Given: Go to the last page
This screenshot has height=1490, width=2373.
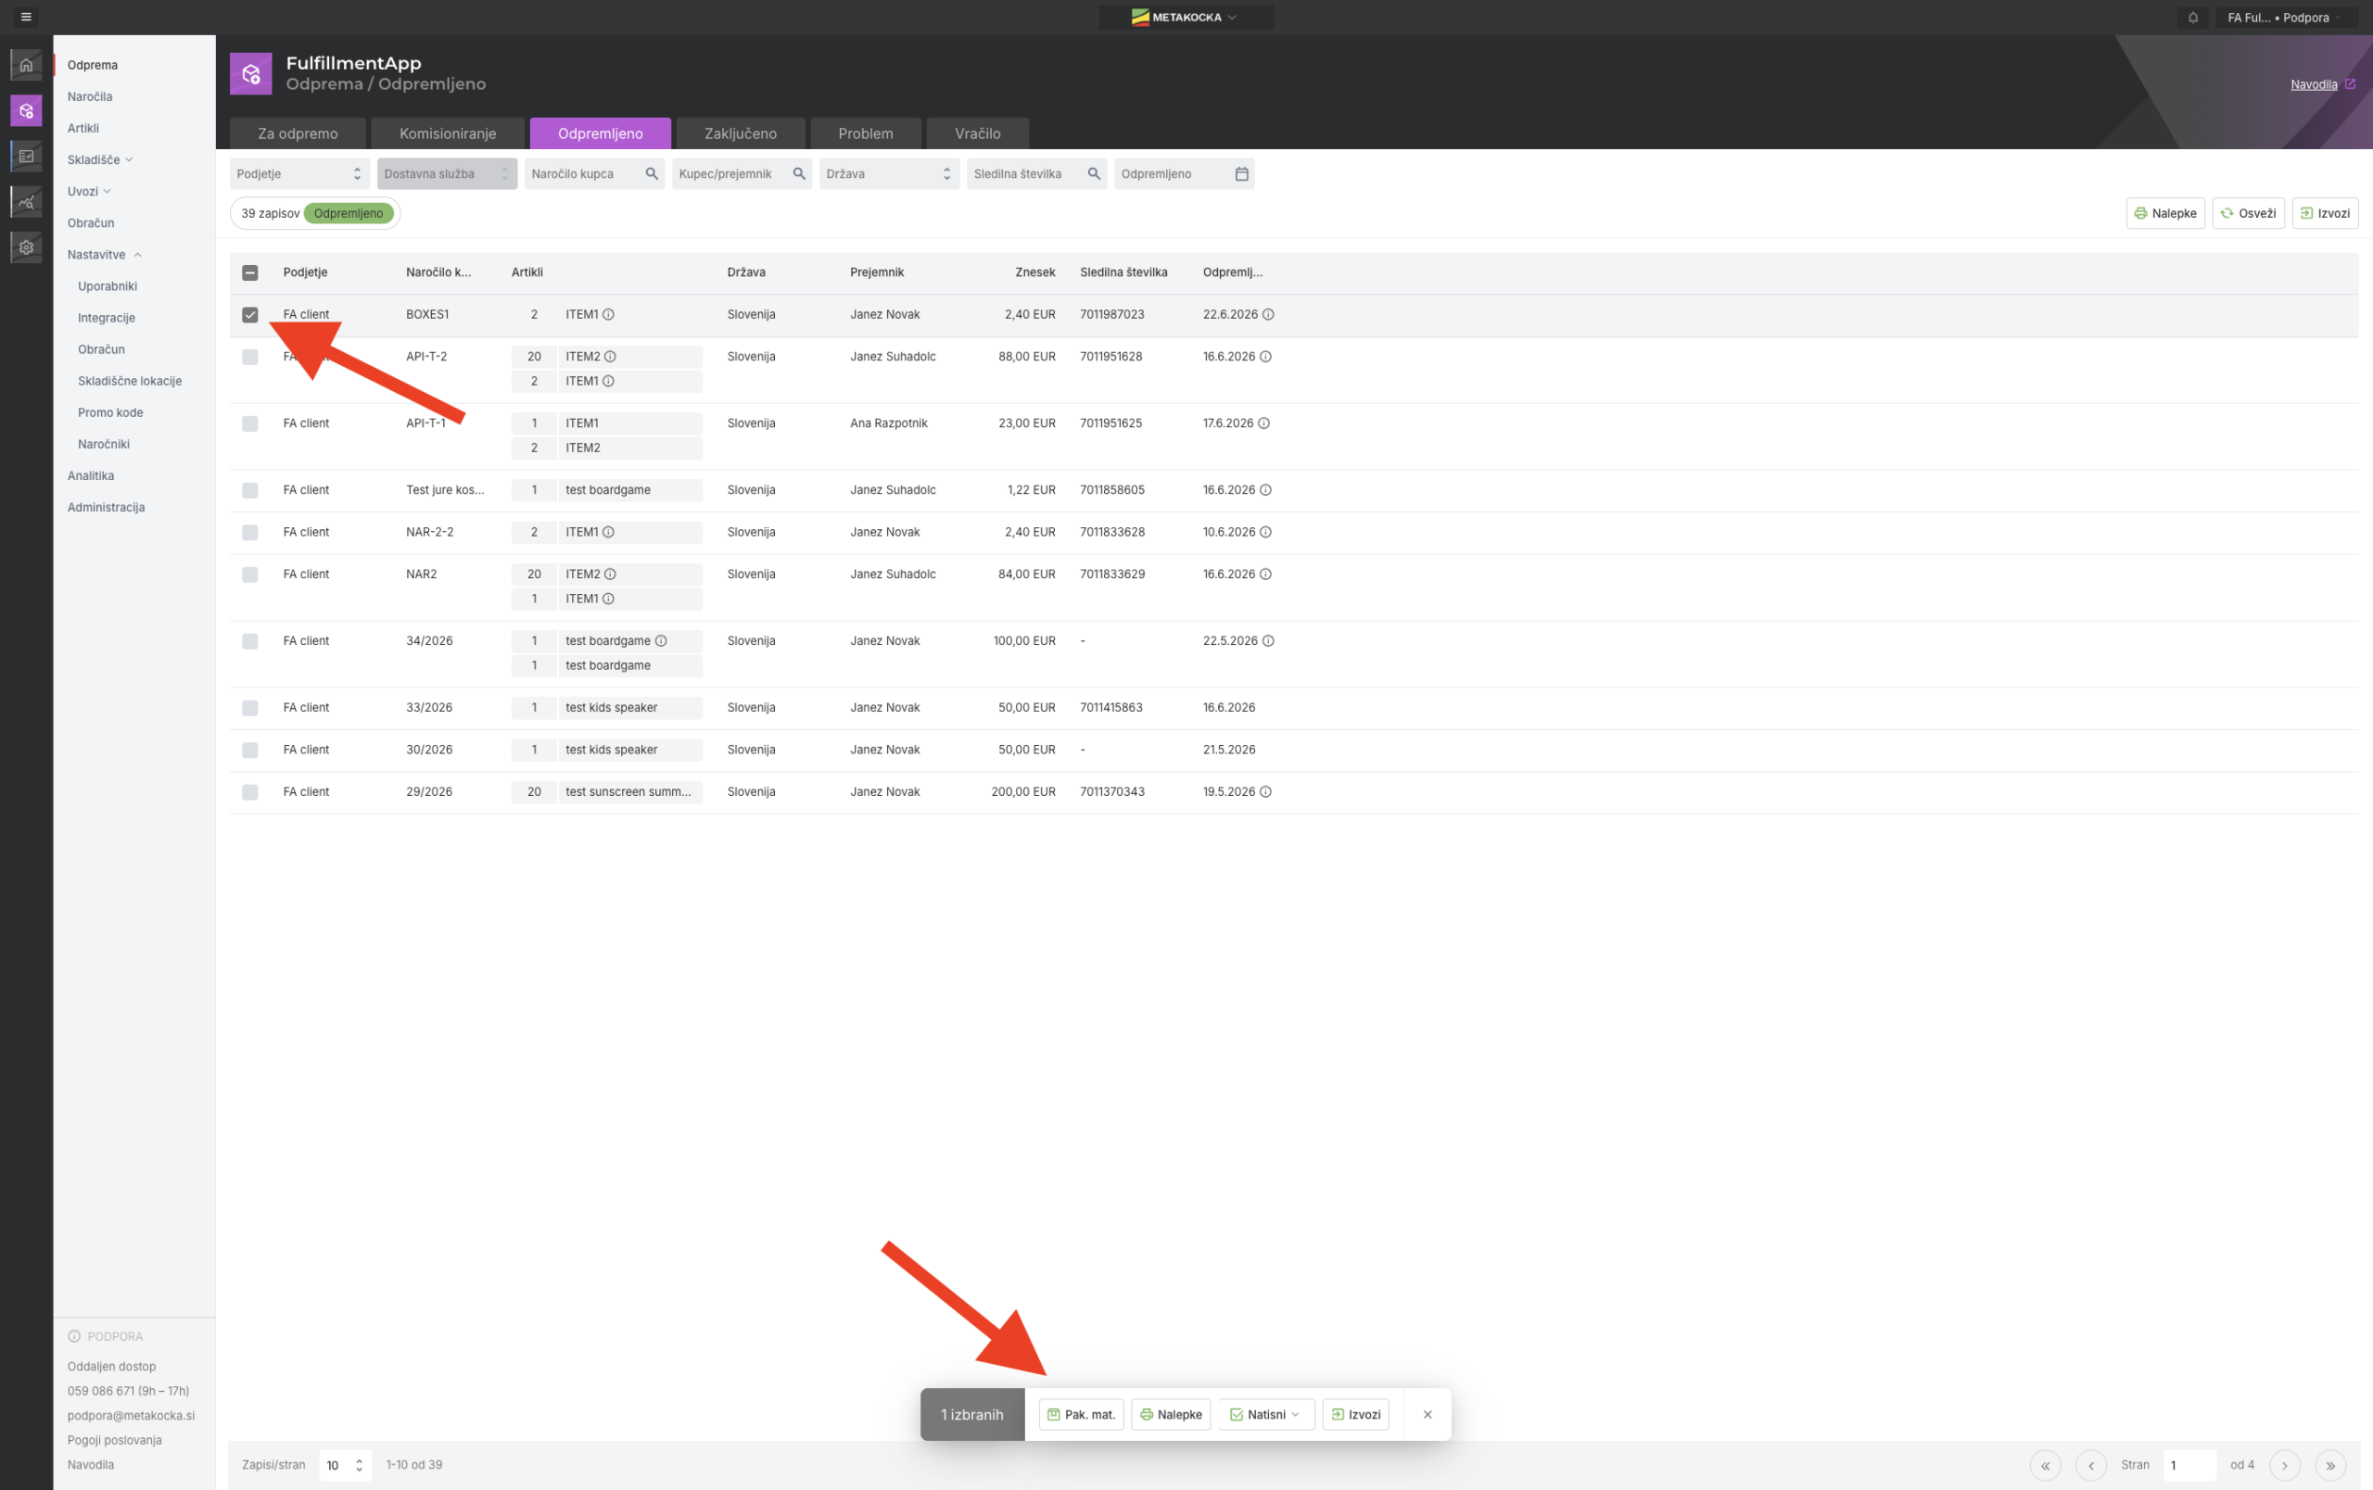Looking at the screenshot, I should [x=2329, y=1465].
